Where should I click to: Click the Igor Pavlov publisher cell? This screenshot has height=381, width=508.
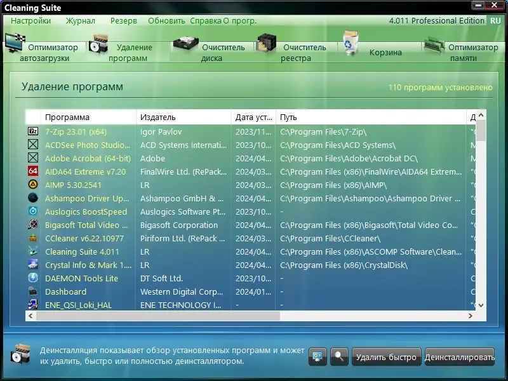[161, 132]
